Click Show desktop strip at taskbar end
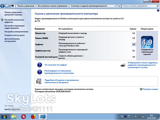This screenshot has height=120, width=160. [x=159, y=117]
